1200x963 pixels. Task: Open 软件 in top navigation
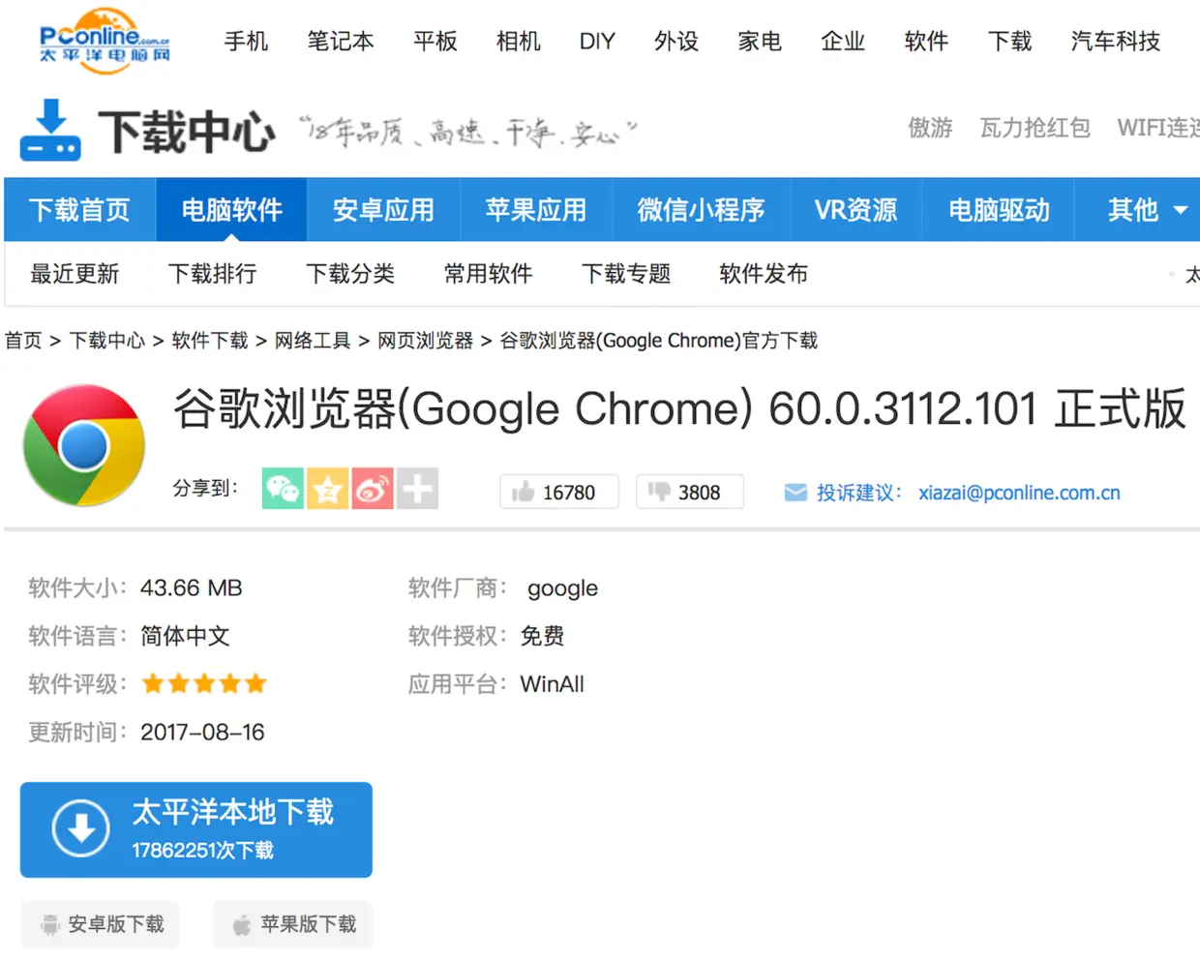click(926, 42)
